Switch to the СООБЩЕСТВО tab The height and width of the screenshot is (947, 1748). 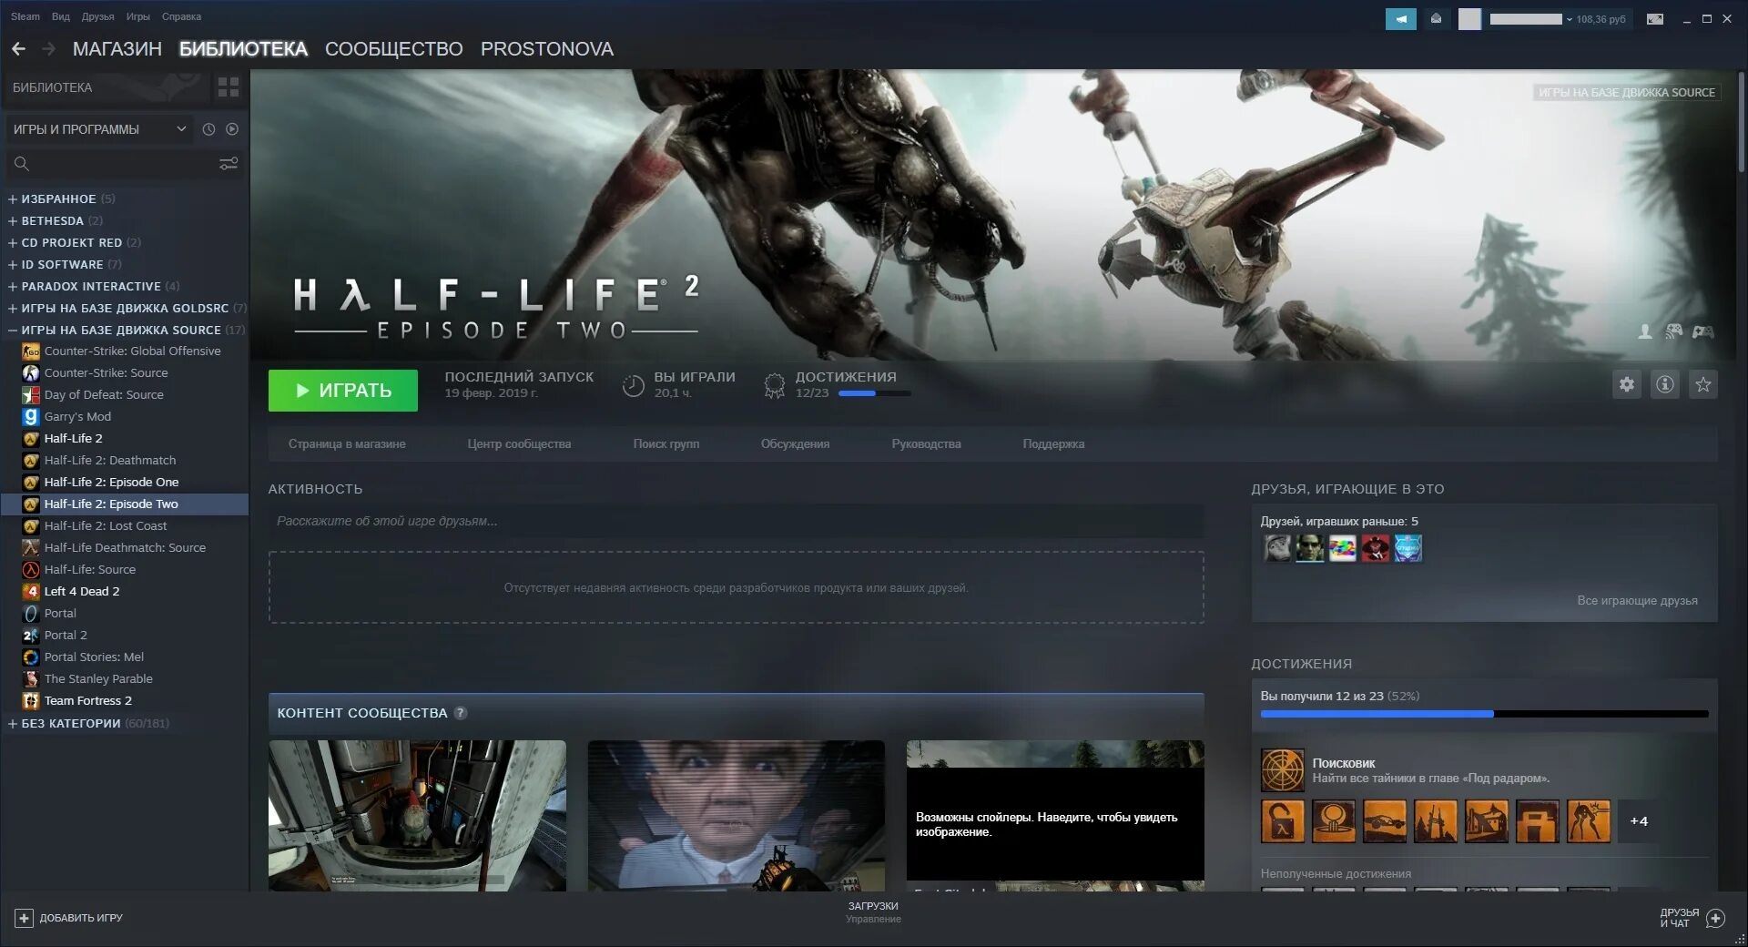(x=394, y=48)
